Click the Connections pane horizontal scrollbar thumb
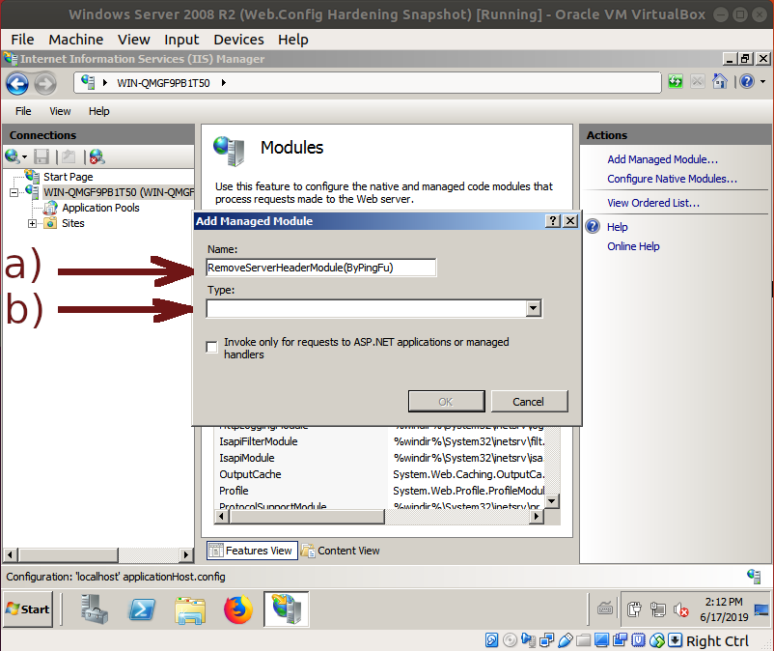774x651 pixels. (x=69, y=554)
